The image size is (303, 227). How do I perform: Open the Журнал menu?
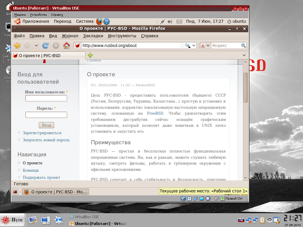tap(70, 36)
